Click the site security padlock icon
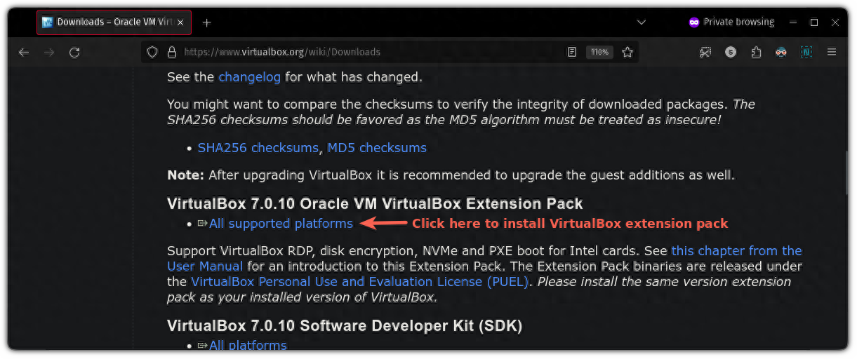 pos(171,52)
